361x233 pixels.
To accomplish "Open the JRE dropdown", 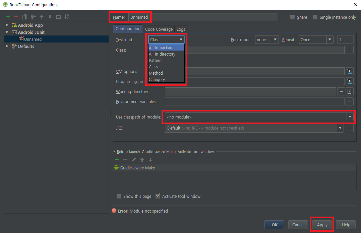I will [340, 128].
